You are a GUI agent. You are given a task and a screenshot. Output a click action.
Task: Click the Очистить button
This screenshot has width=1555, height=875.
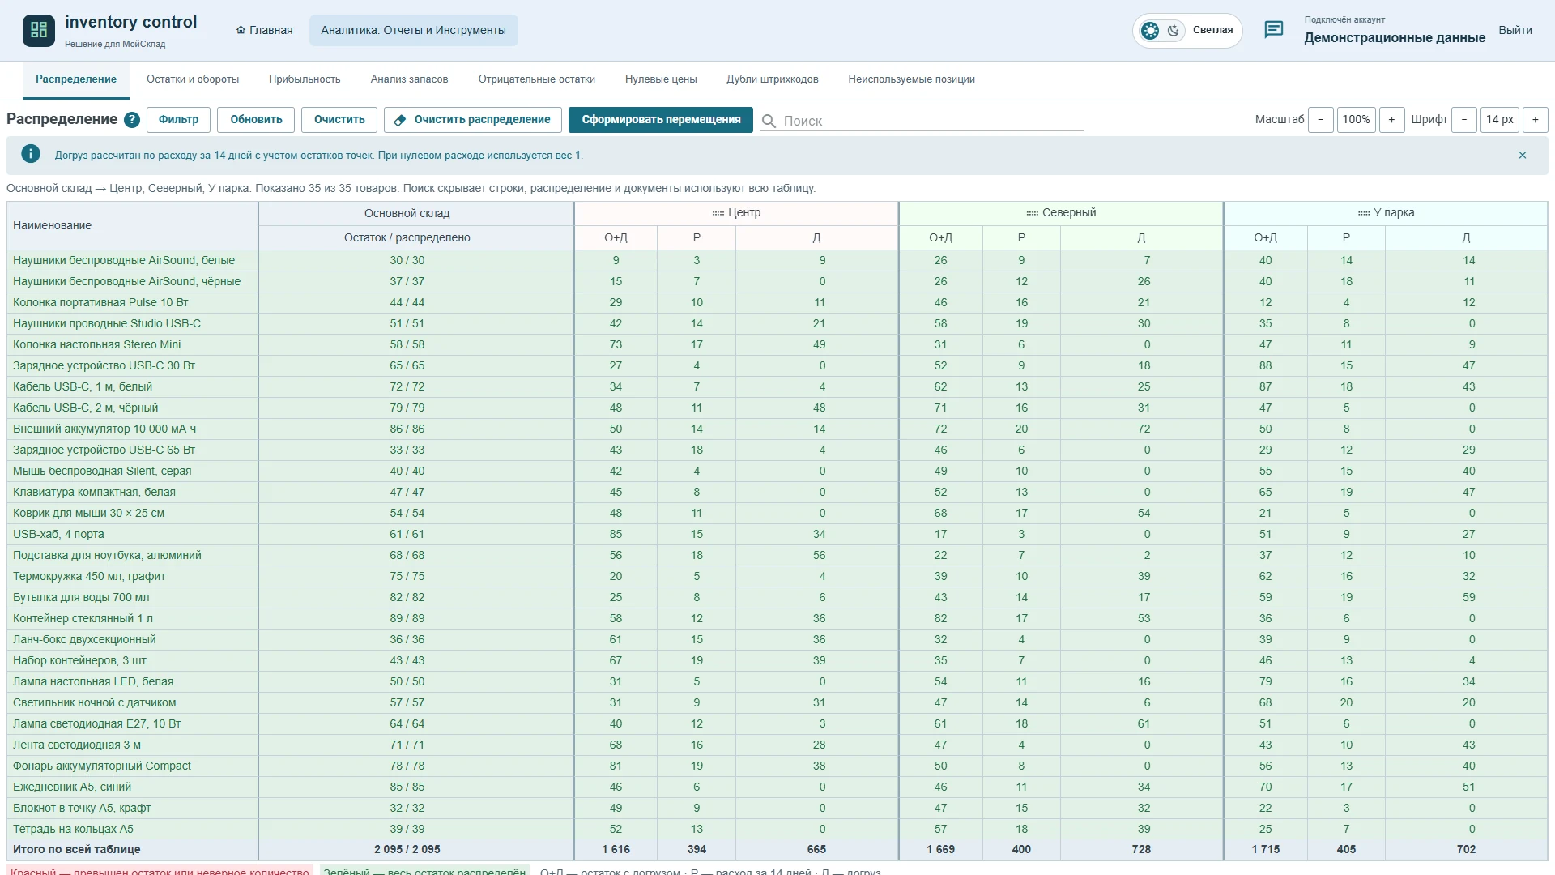[x=339, y=120]
